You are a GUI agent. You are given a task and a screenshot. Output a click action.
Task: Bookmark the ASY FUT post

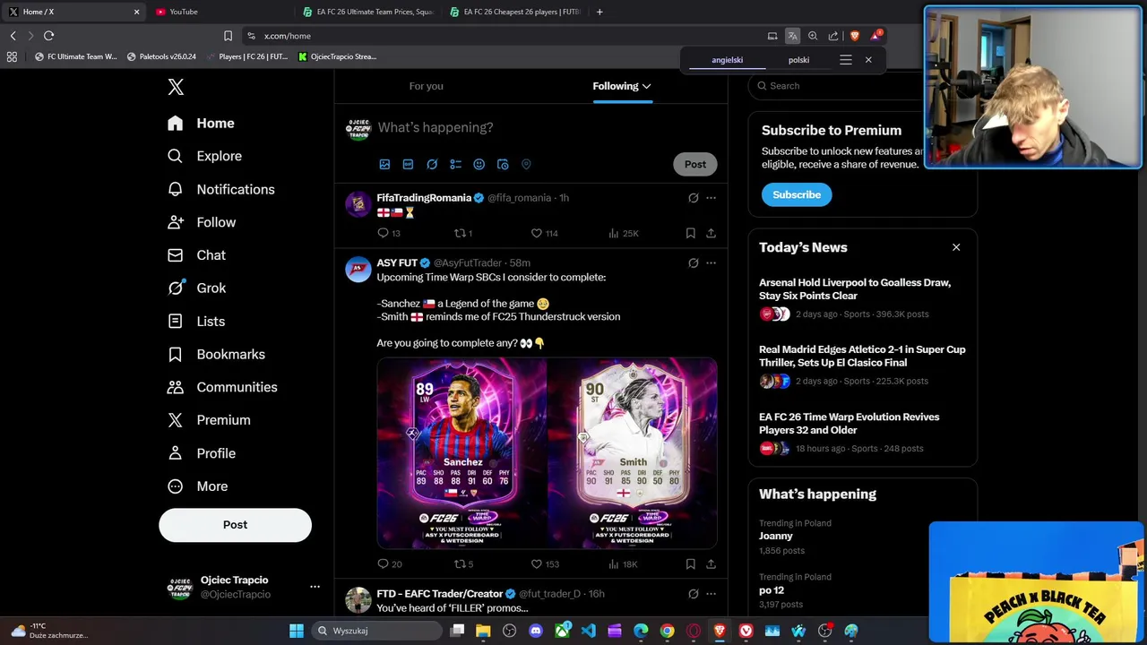[690, 564]
